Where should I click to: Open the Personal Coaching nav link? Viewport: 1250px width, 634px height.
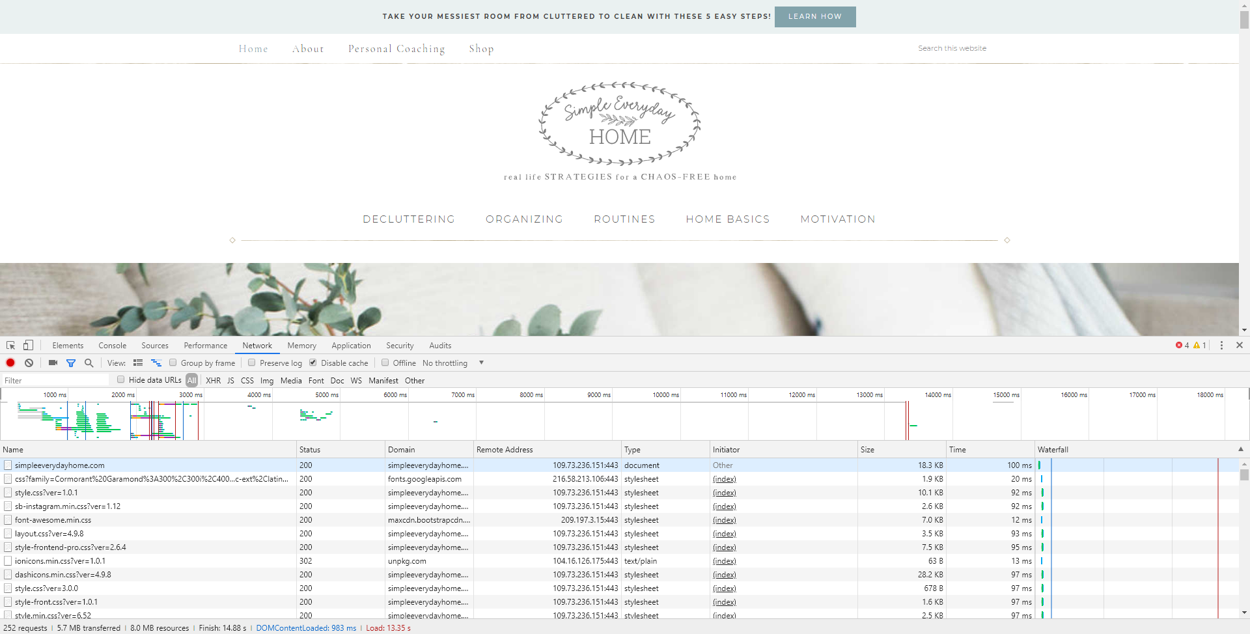396,49
